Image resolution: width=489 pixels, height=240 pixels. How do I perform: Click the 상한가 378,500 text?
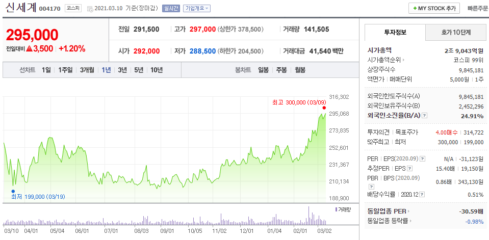point(241,29)
